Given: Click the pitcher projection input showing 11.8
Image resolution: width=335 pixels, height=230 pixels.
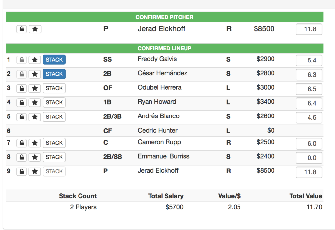Looking at the screenshot, I should pos(309,29).
